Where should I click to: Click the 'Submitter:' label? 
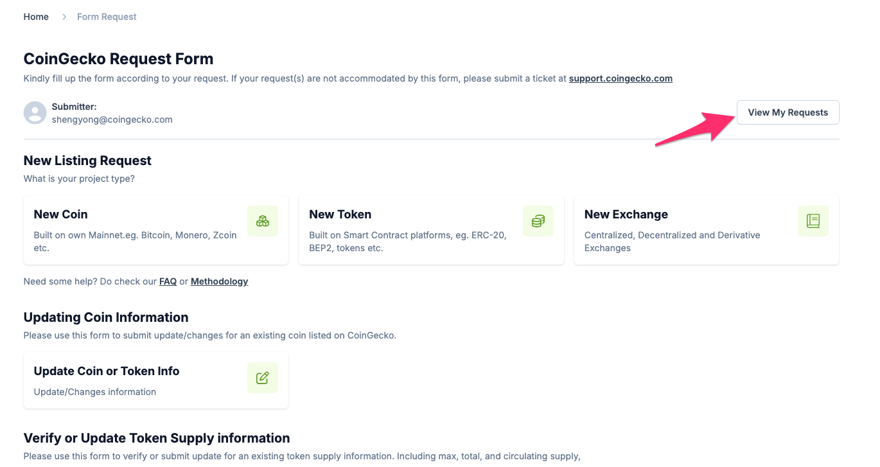[74, 107]
